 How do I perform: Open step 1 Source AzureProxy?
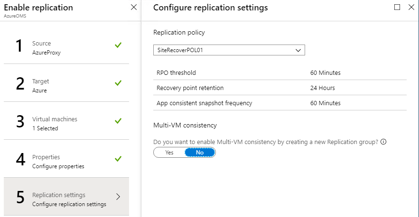pos(66,45)
